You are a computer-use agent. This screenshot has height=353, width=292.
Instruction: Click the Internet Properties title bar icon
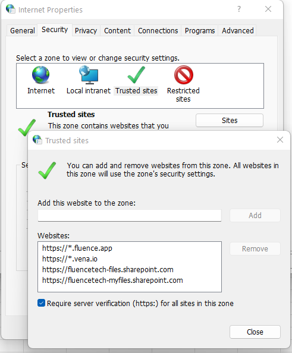(x=10, y=9)
